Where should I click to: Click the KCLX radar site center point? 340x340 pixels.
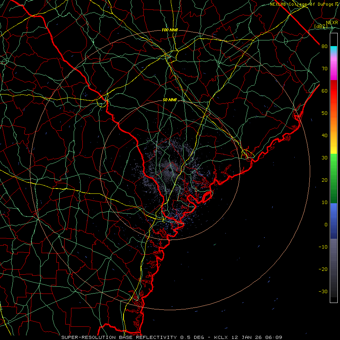click(170, 170)
